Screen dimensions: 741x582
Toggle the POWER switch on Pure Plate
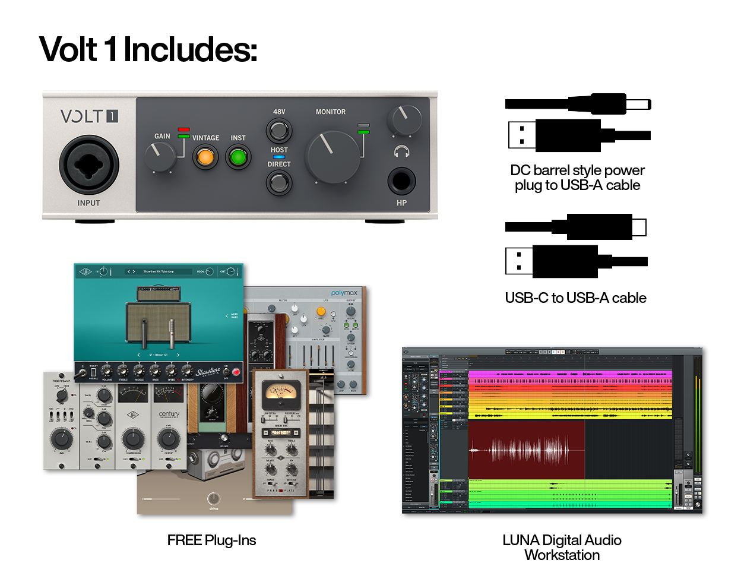pyautogui.click(x=273, y=483)
